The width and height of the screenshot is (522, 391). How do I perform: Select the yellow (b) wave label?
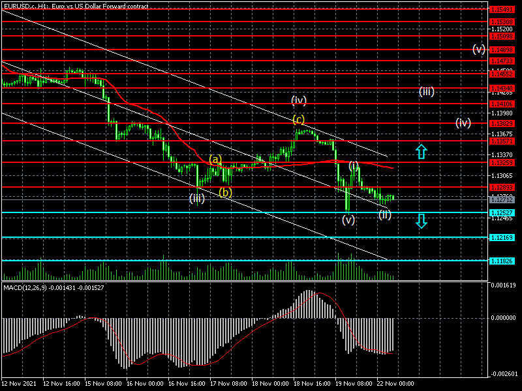[225, 192]
